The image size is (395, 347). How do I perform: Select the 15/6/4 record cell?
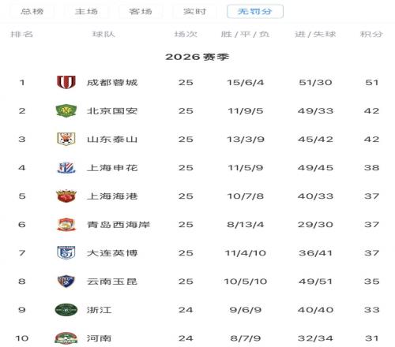[x=246, y=82]
